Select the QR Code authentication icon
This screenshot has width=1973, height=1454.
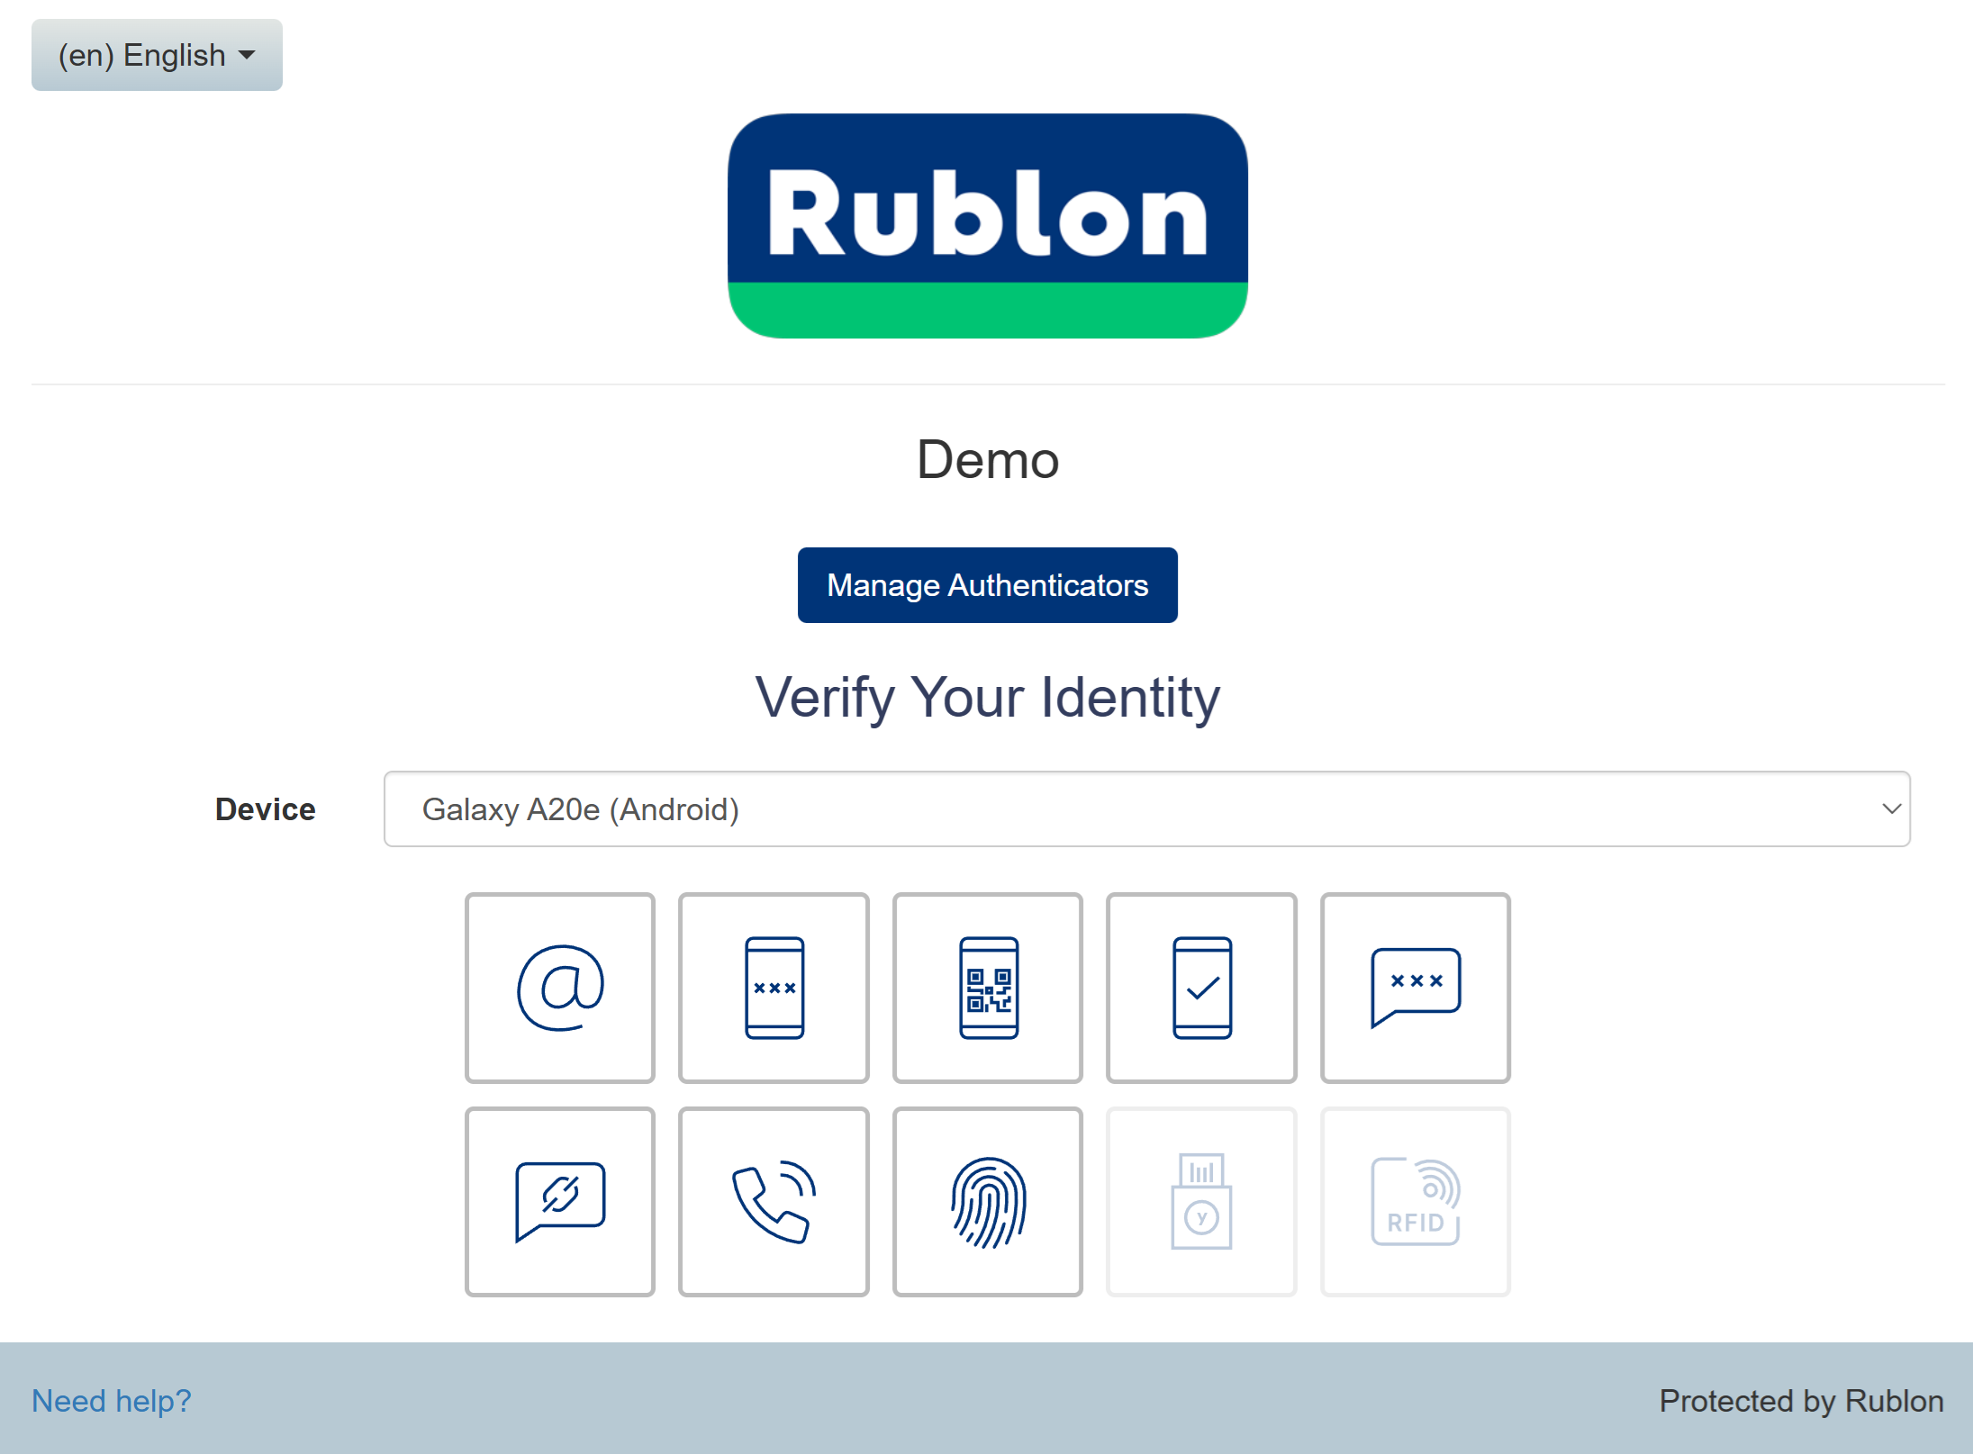pos(987,988)
